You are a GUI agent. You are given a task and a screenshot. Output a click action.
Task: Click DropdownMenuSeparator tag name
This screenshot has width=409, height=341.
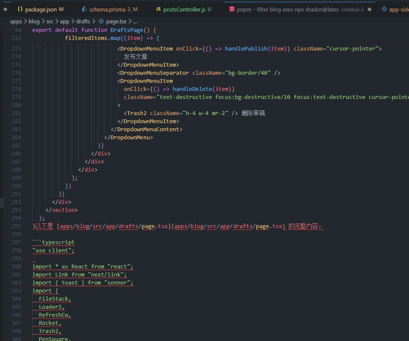pos(154,73)
